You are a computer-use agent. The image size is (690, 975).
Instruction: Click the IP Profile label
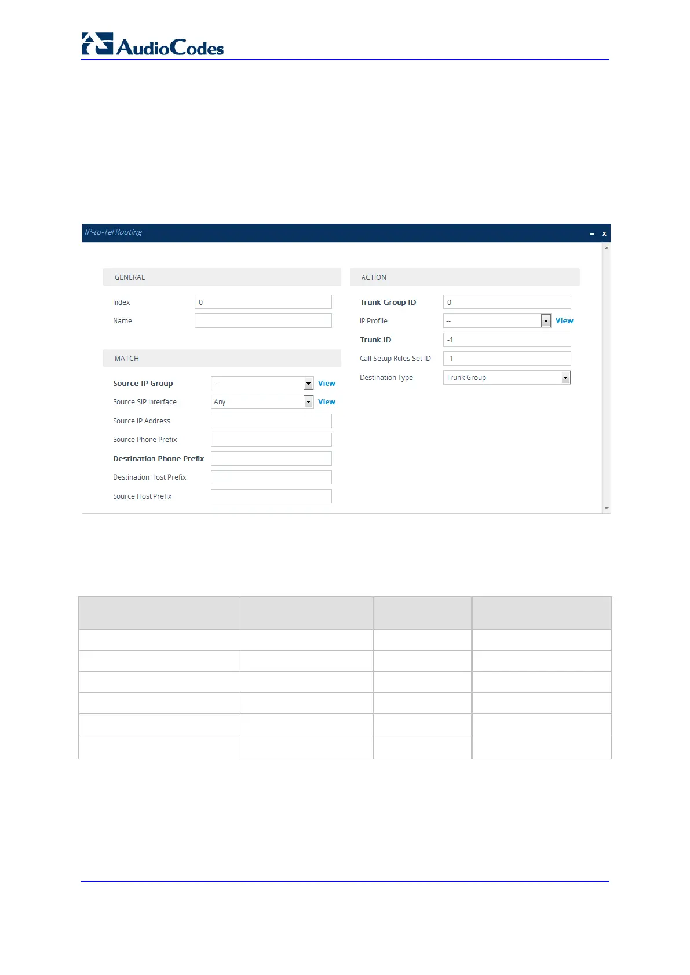click(374, 321)
